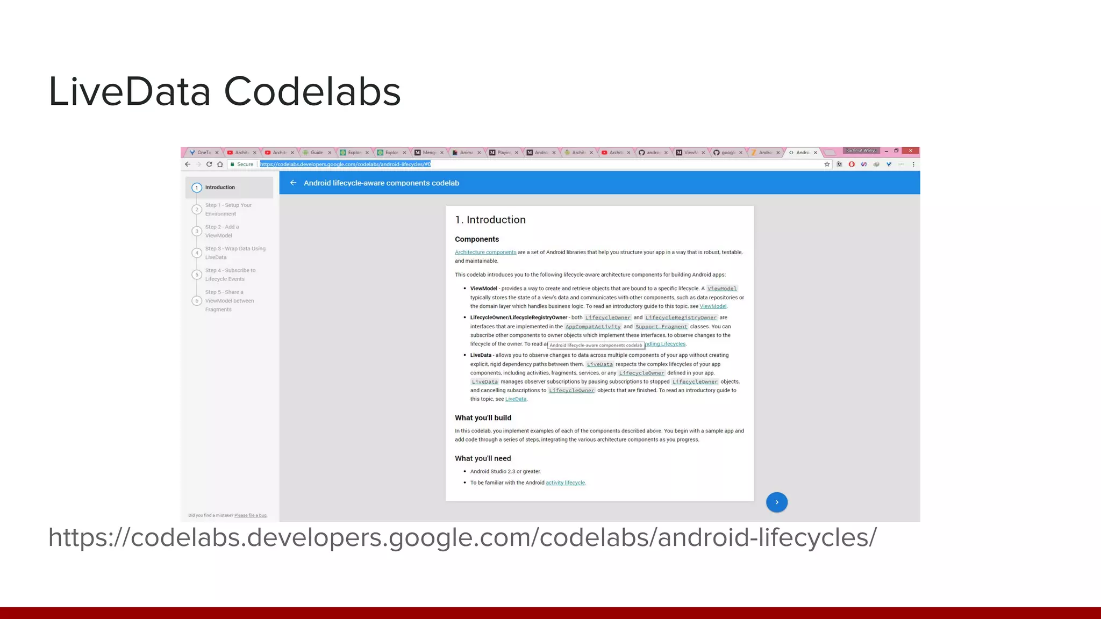Click the browser back arrow
Image resolution: width=1101 pixels, height=619 pixels.
click(x=188, y=164)
